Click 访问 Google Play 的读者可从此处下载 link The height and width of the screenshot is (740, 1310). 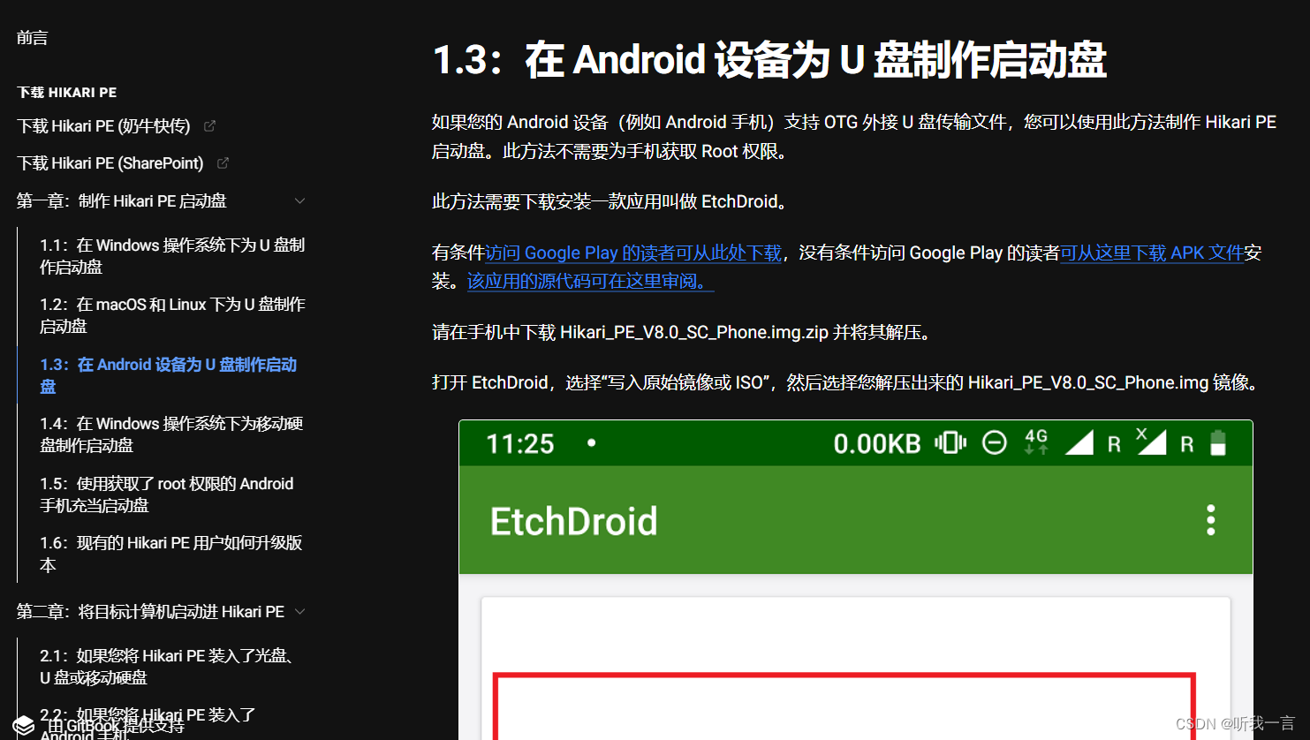pos(633,253)
